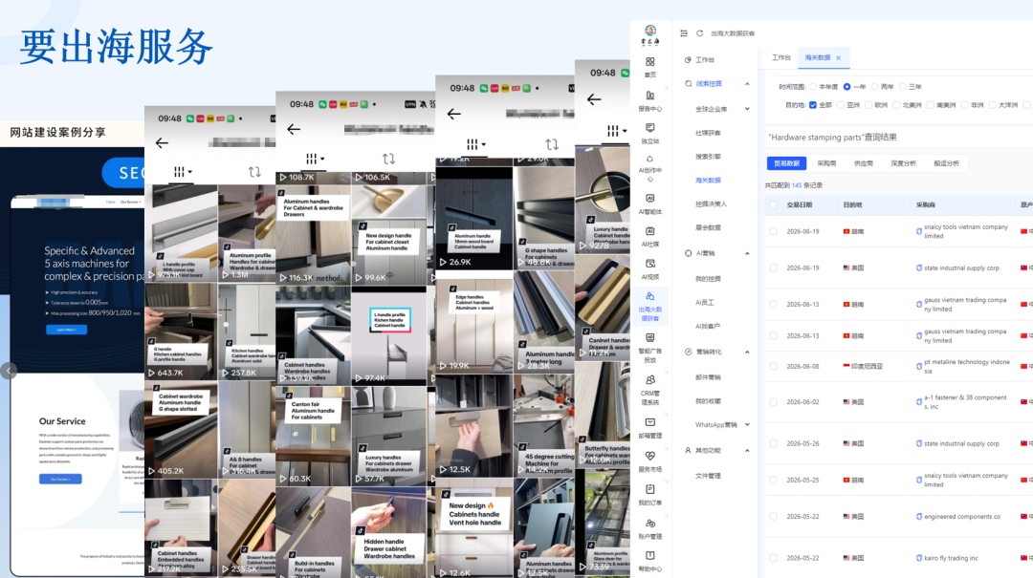
Task: Open 文件管理 menu item
Action: click(708, 476)
